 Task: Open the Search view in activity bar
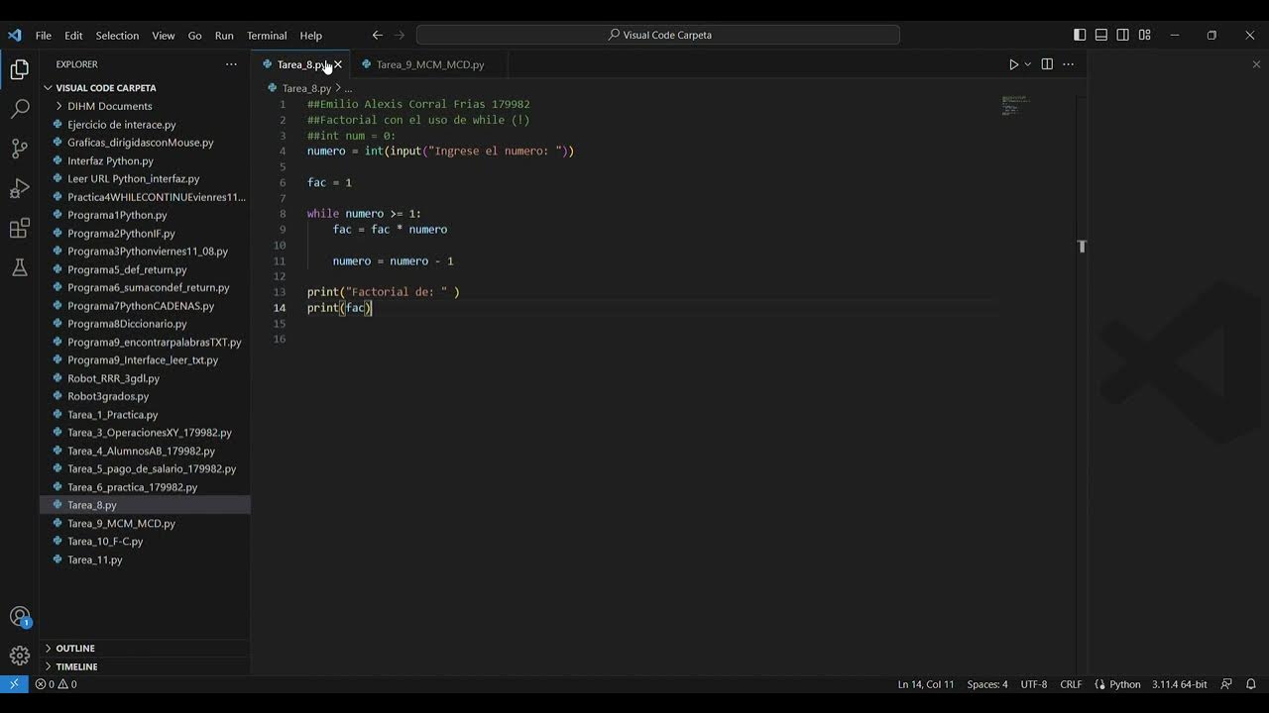coord(19,109)
